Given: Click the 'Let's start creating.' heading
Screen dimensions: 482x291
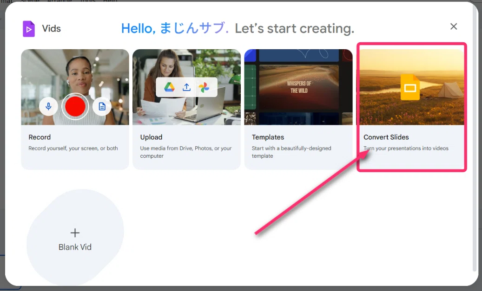Looking at the screenshot, I should 295,29.
